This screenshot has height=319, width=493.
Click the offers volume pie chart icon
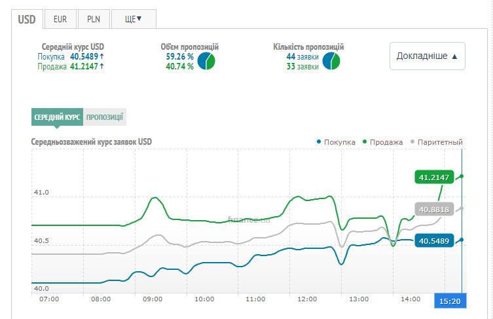click(x=206, y=62)
